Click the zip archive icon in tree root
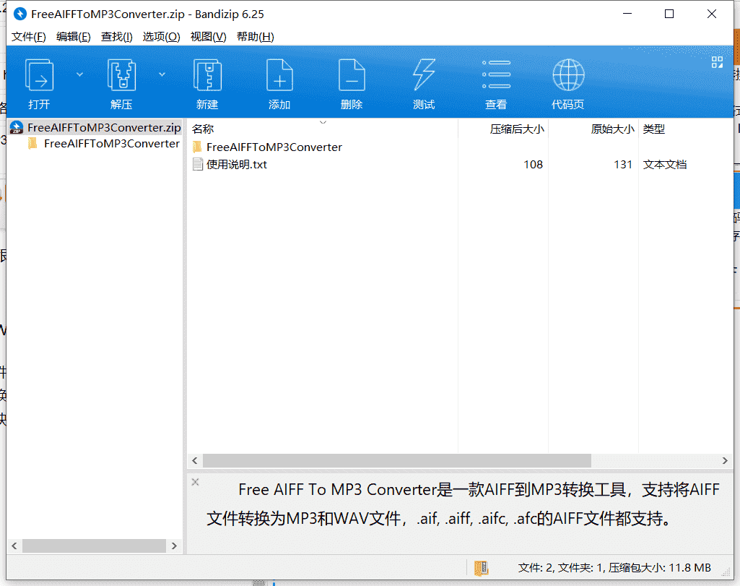This screenshot has width=740, height=586. coord(17,127)
